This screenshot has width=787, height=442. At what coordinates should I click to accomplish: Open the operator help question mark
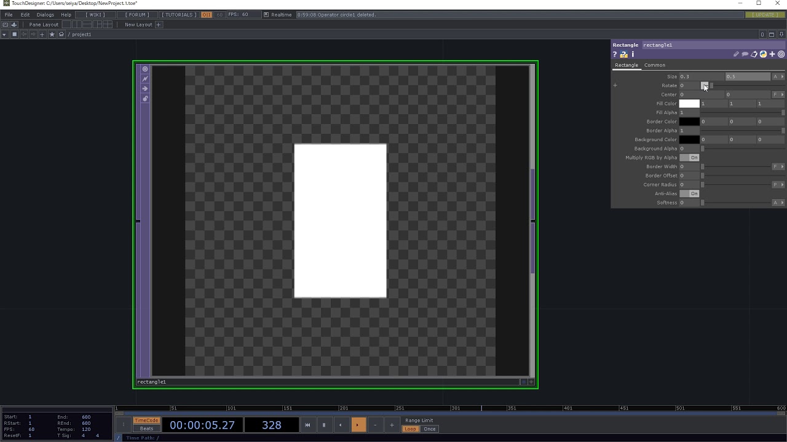pyautogui.click(x=614, y=55)
